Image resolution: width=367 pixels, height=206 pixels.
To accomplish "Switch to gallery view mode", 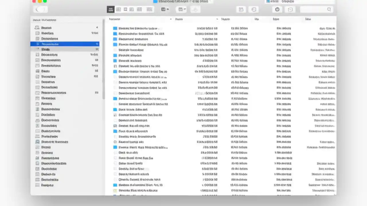I will pyautogui.click(x=132, y=9).
